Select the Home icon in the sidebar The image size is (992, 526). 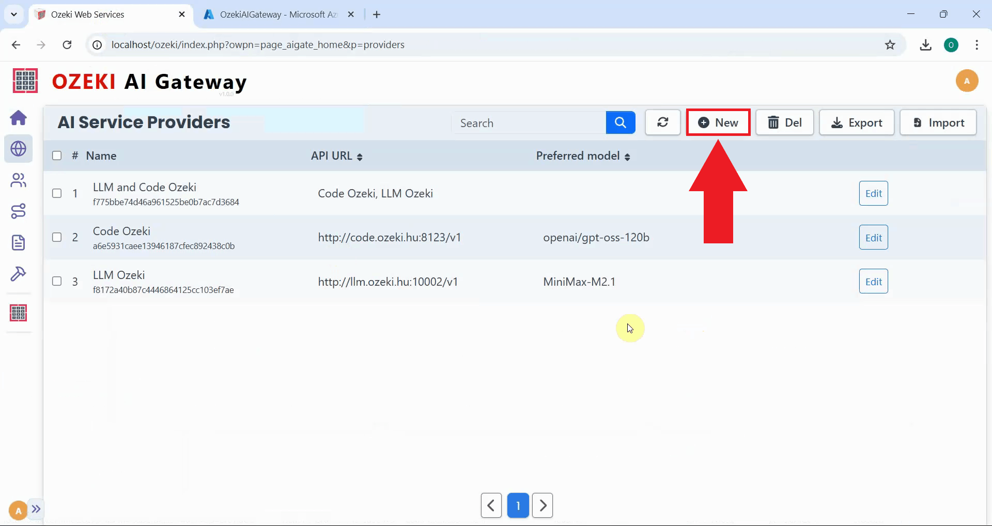tap(19, 118)
